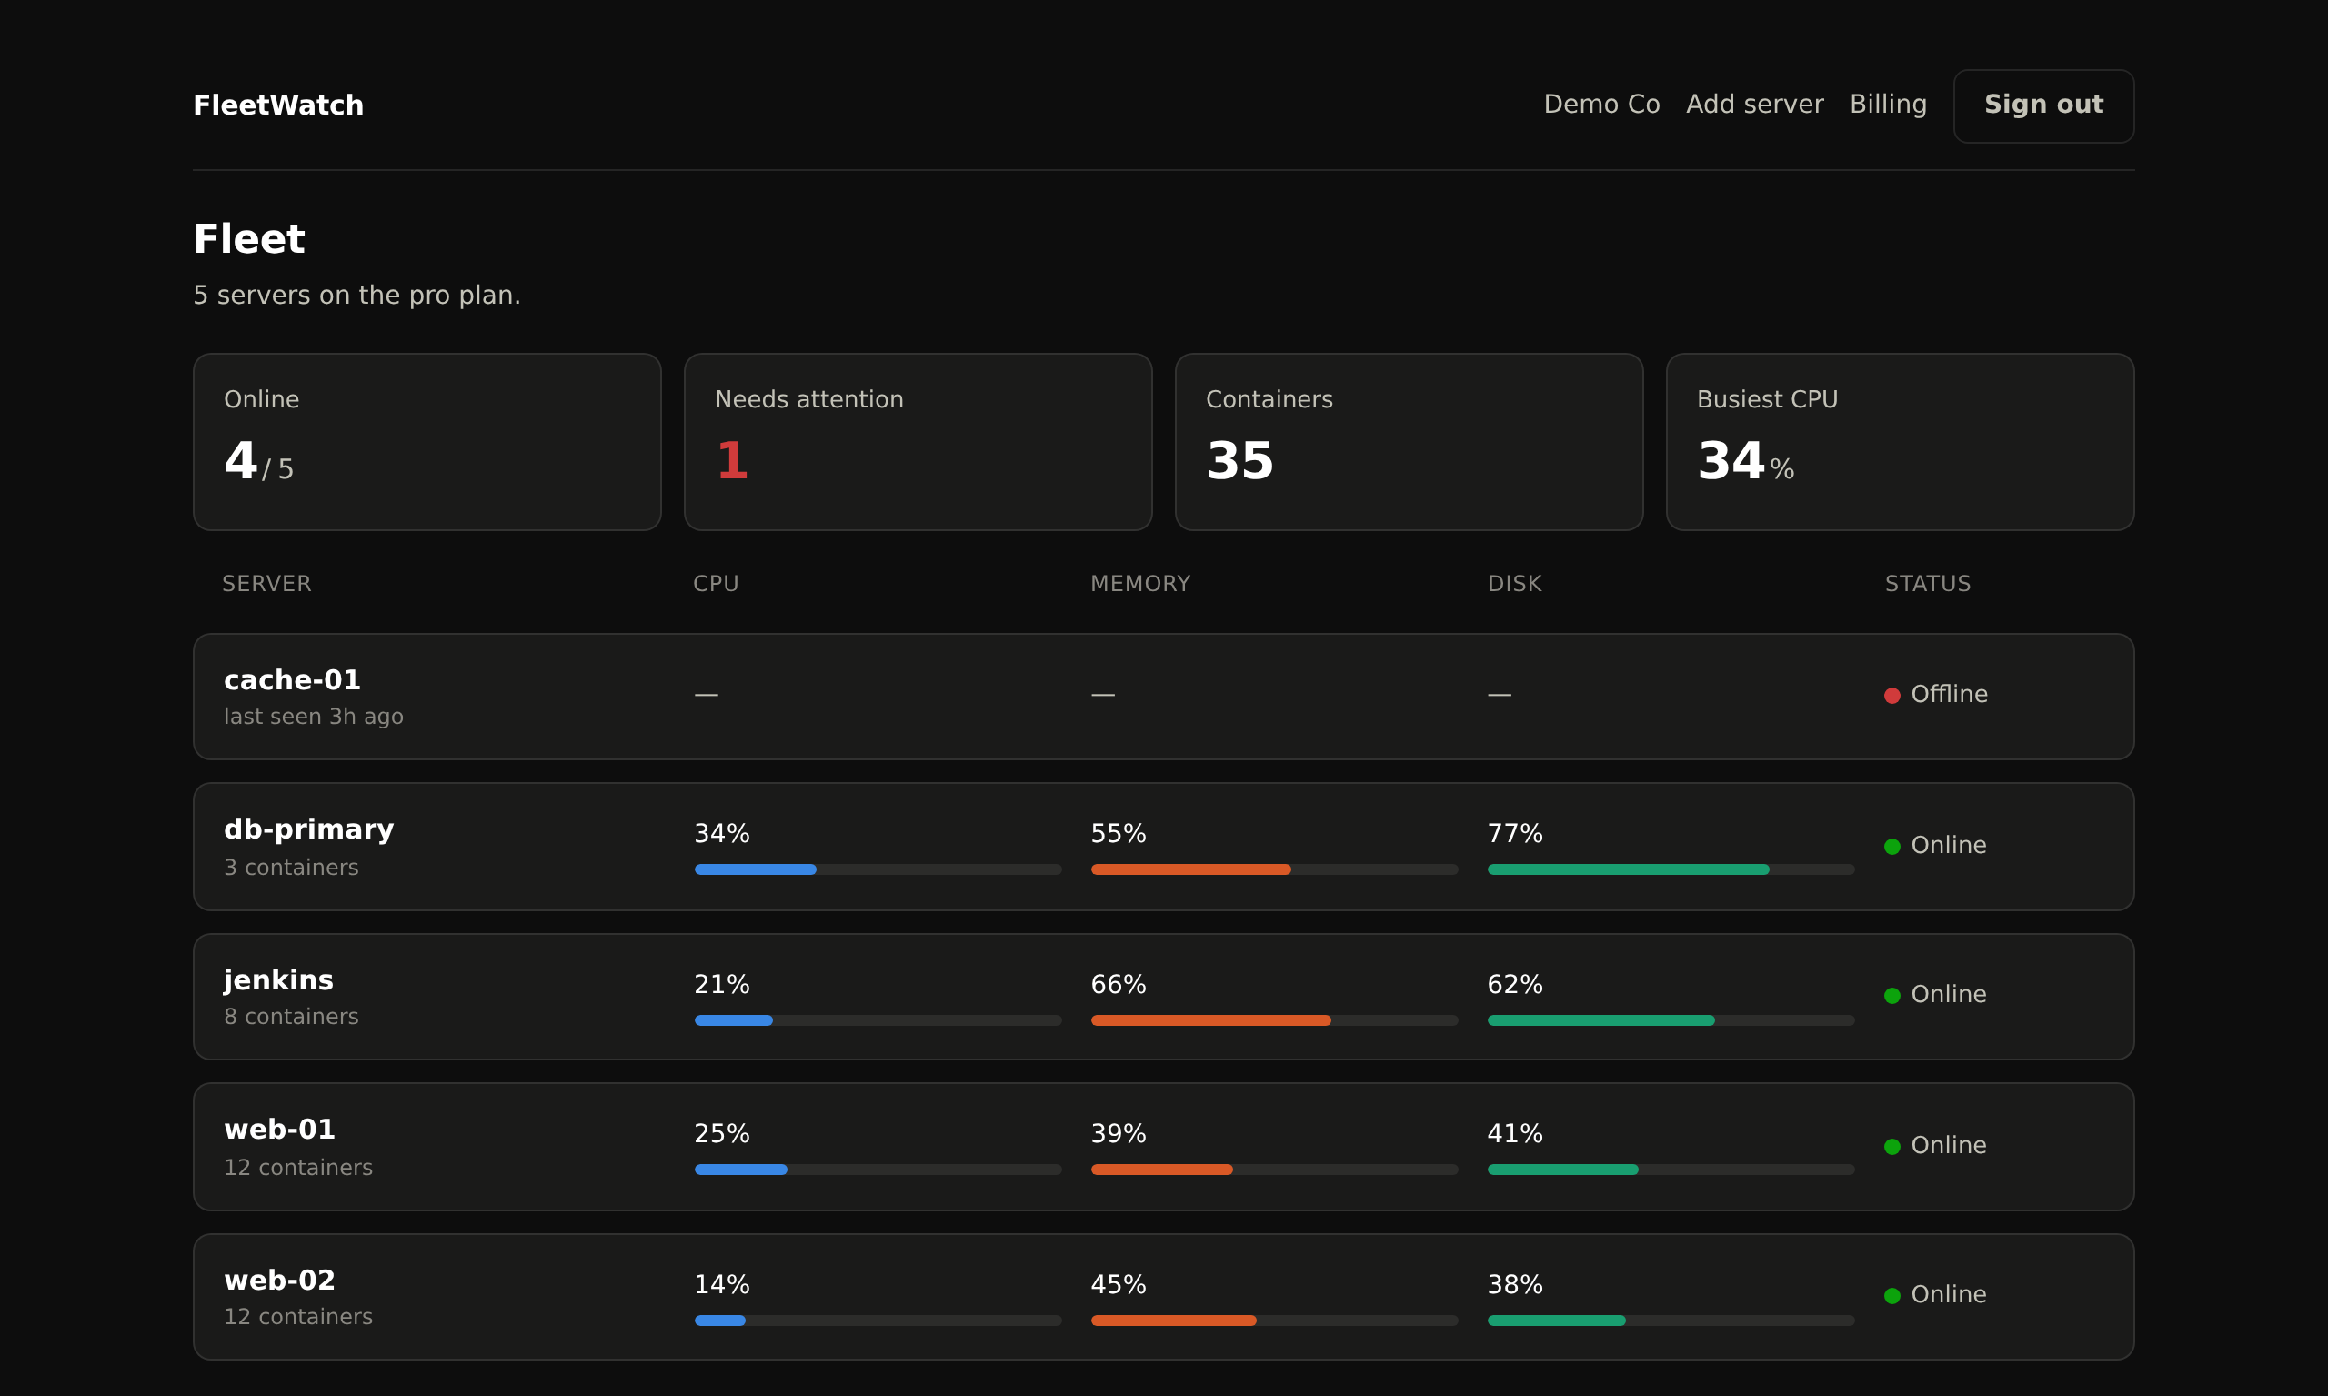The width and height of the screenshot is (2328, 1396).
Task: Click the 77% disk value for db-primary
Action: (1514, 833)
